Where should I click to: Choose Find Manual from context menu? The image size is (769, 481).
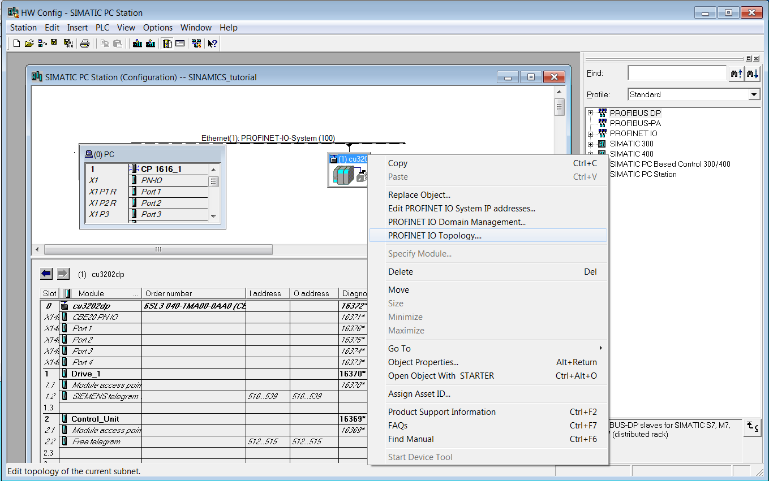point(488,439)
